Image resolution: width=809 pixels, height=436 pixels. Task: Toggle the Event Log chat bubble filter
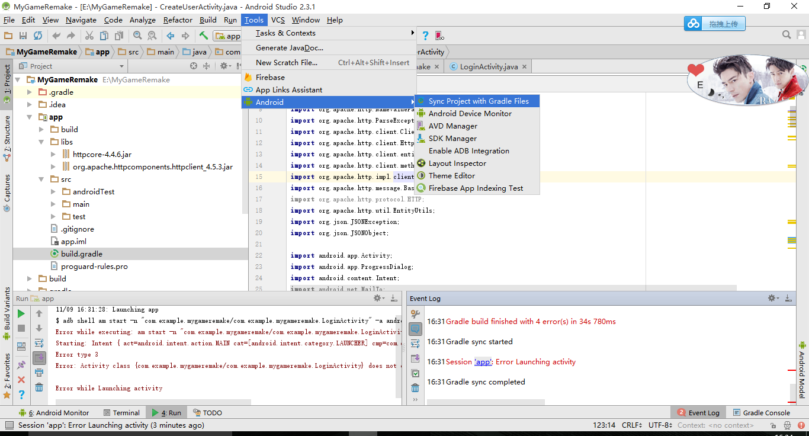point(415,329)
